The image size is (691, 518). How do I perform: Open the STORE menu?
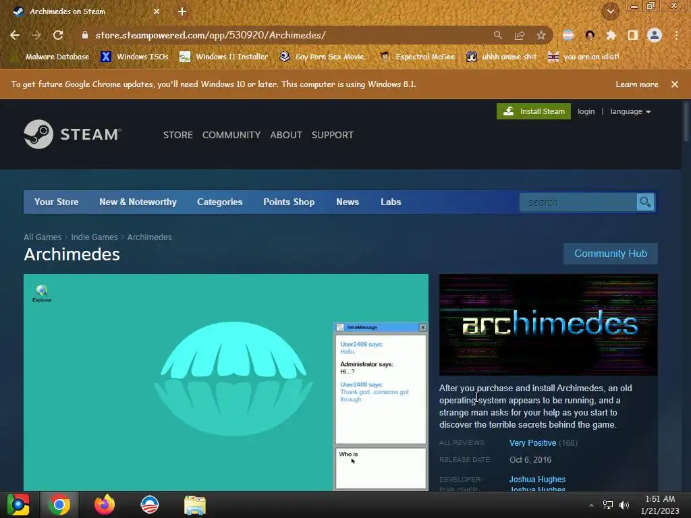click(x=178, y=135)
